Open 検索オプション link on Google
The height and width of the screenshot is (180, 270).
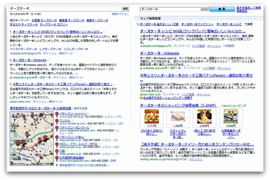pos(120,14)
